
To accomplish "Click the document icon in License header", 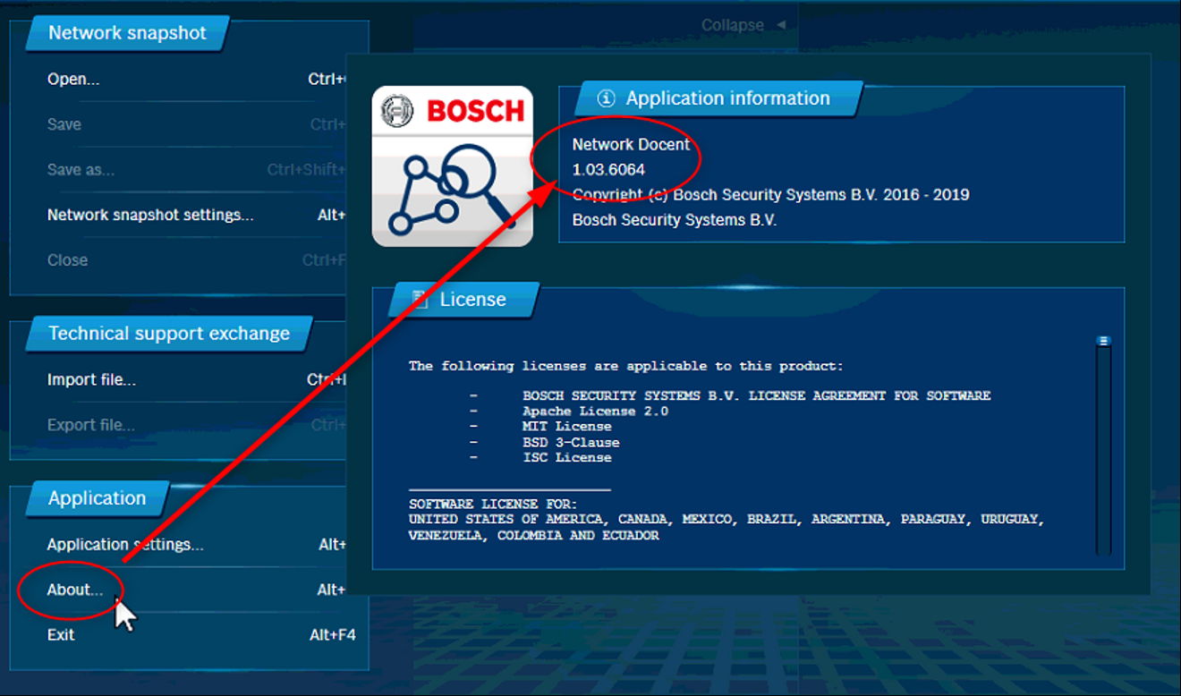I will pos(419,300).
